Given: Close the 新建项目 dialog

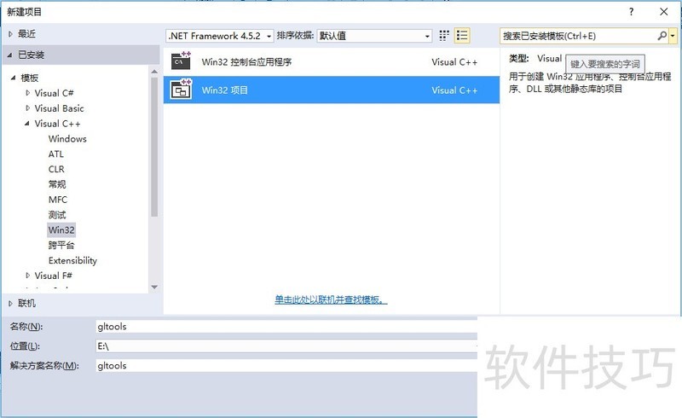Looking at the screenshot, I should (664, 12).
